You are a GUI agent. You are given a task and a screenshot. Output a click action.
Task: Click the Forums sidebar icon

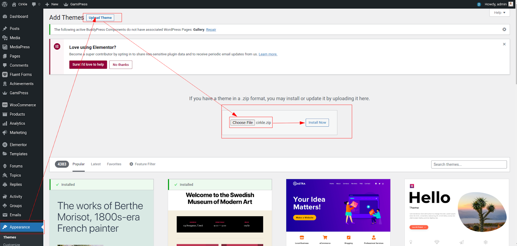pyautogui.click(x=5, y=166)
